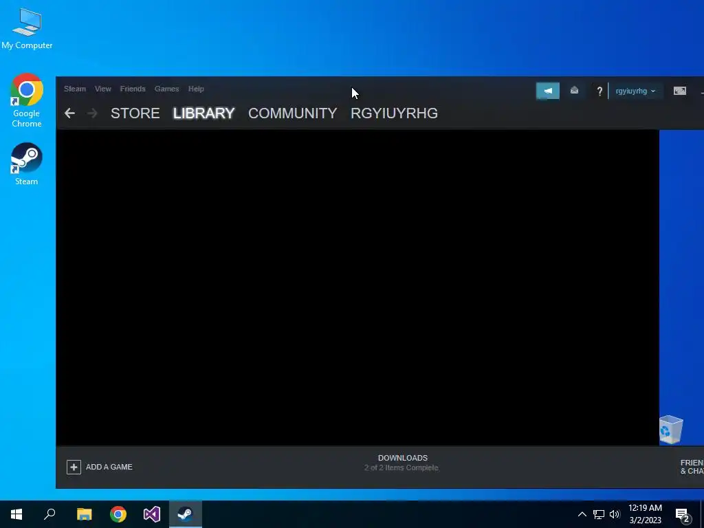The image size is (704, 528).
Task: Select the Google Chrome desktop shortcut
Action: coord(27,100)
